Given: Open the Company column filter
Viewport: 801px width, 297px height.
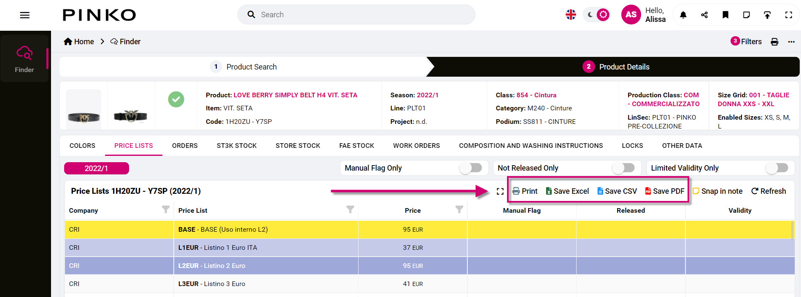Looking at the screenshot, I should click(166, 209).
